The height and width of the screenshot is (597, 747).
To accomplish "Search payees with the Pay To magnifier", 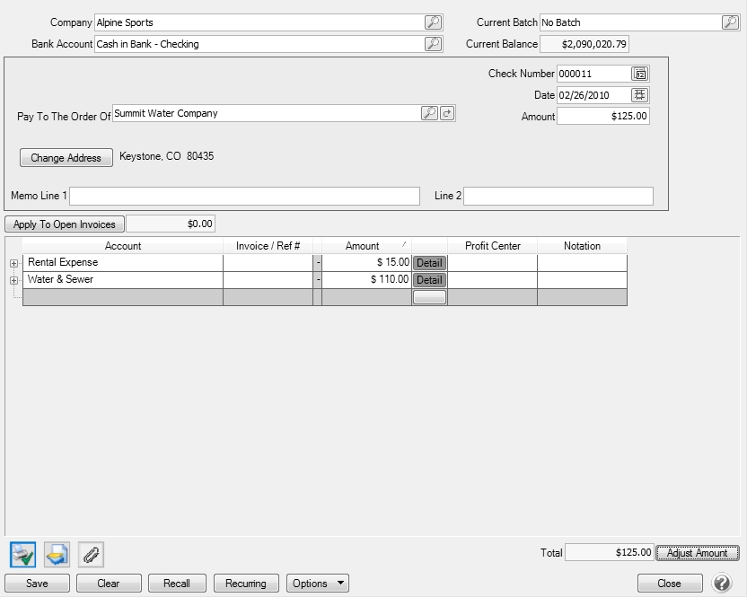I will 429,113.
